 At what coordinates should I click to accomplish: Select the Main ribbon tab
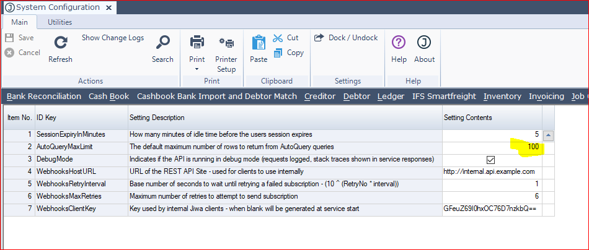[x=19, y=22]
